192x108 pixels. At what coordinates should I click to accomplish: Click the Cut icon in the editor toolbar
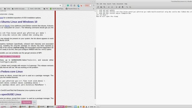(116, 7)
